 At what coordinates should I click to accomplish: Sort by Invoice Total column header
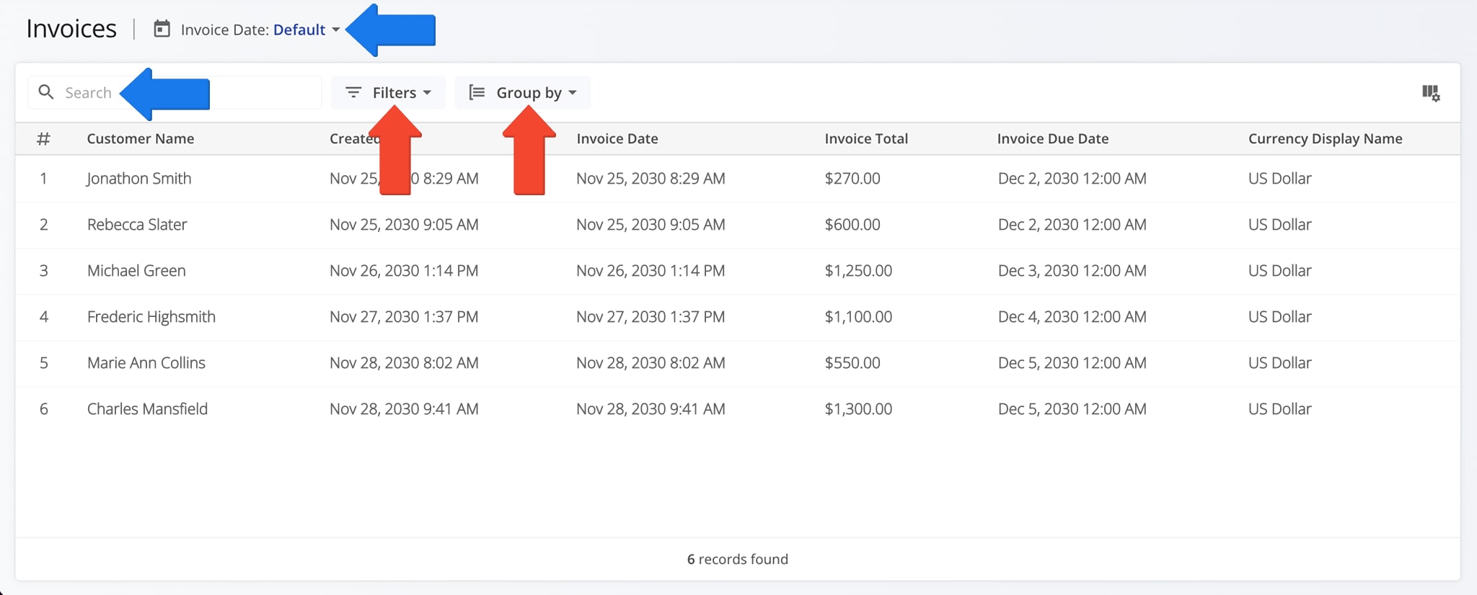[866, 138]
